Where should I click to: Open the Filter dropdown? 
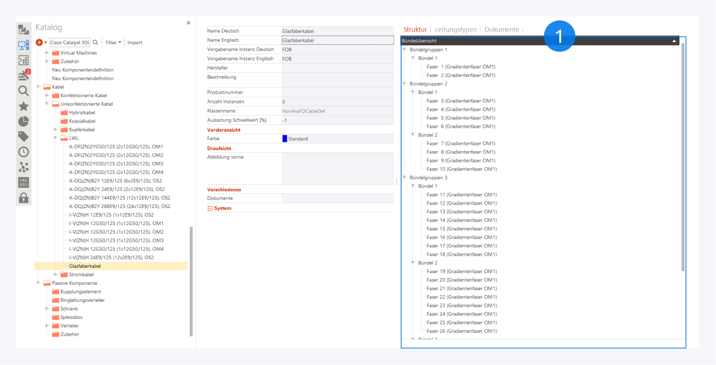[x=113, y=43]
